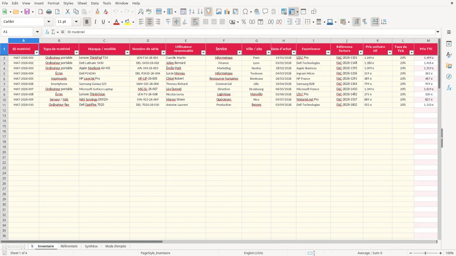The width and height of the screenshot is (456, 256).
Task: Open the Font Size dropdown
Action: pos(76,22)
